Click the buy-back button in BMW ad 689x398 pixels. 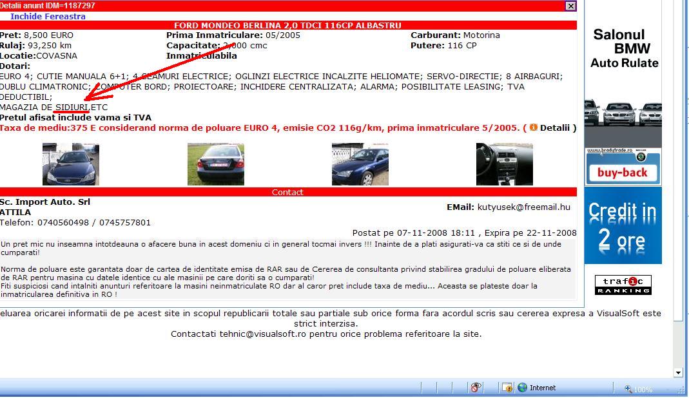(x=623, y=173)
